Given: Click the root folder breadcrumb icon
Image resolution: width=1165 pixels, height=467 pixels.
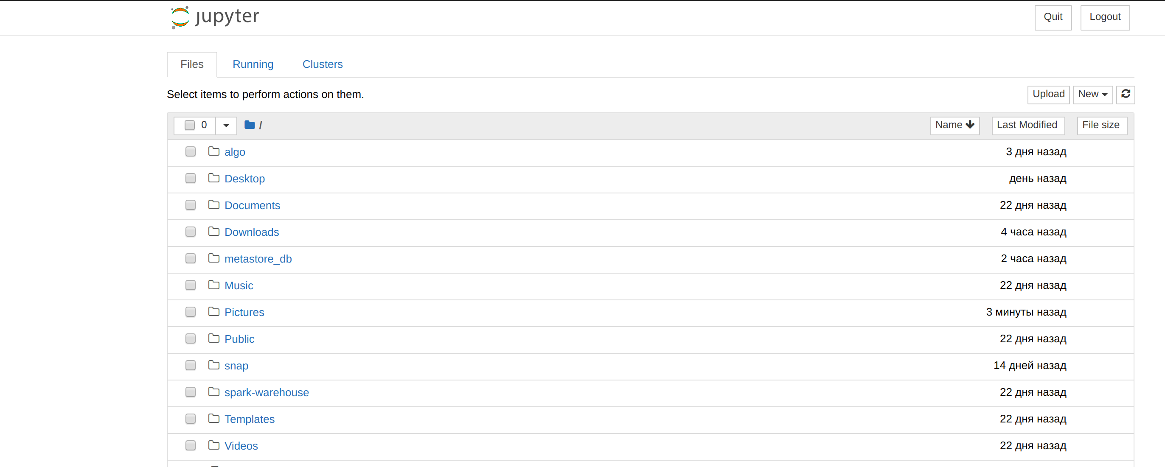Looking at the screenshot, I should (x=249, y=125).
